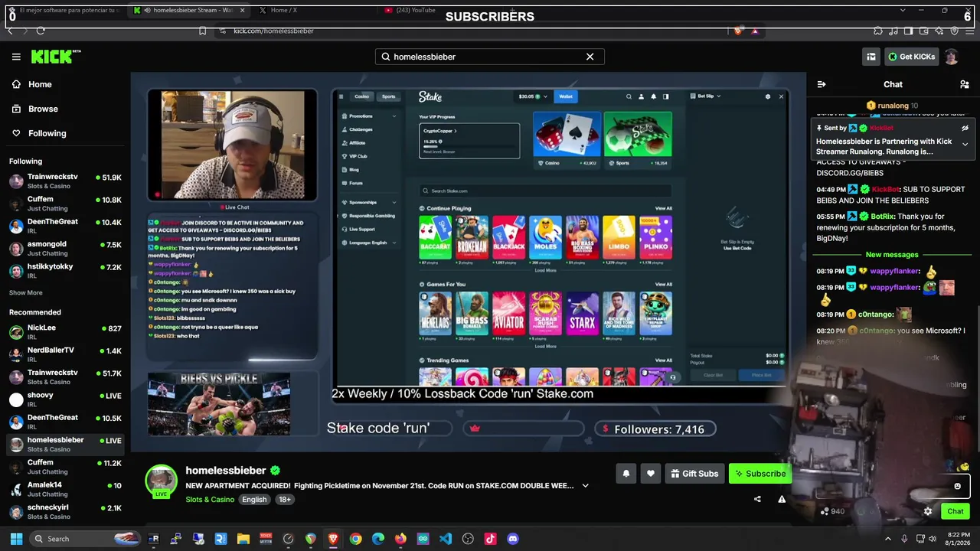Open the chat emote picker
The image size is (980, 551).
click(x=957, y=486)
